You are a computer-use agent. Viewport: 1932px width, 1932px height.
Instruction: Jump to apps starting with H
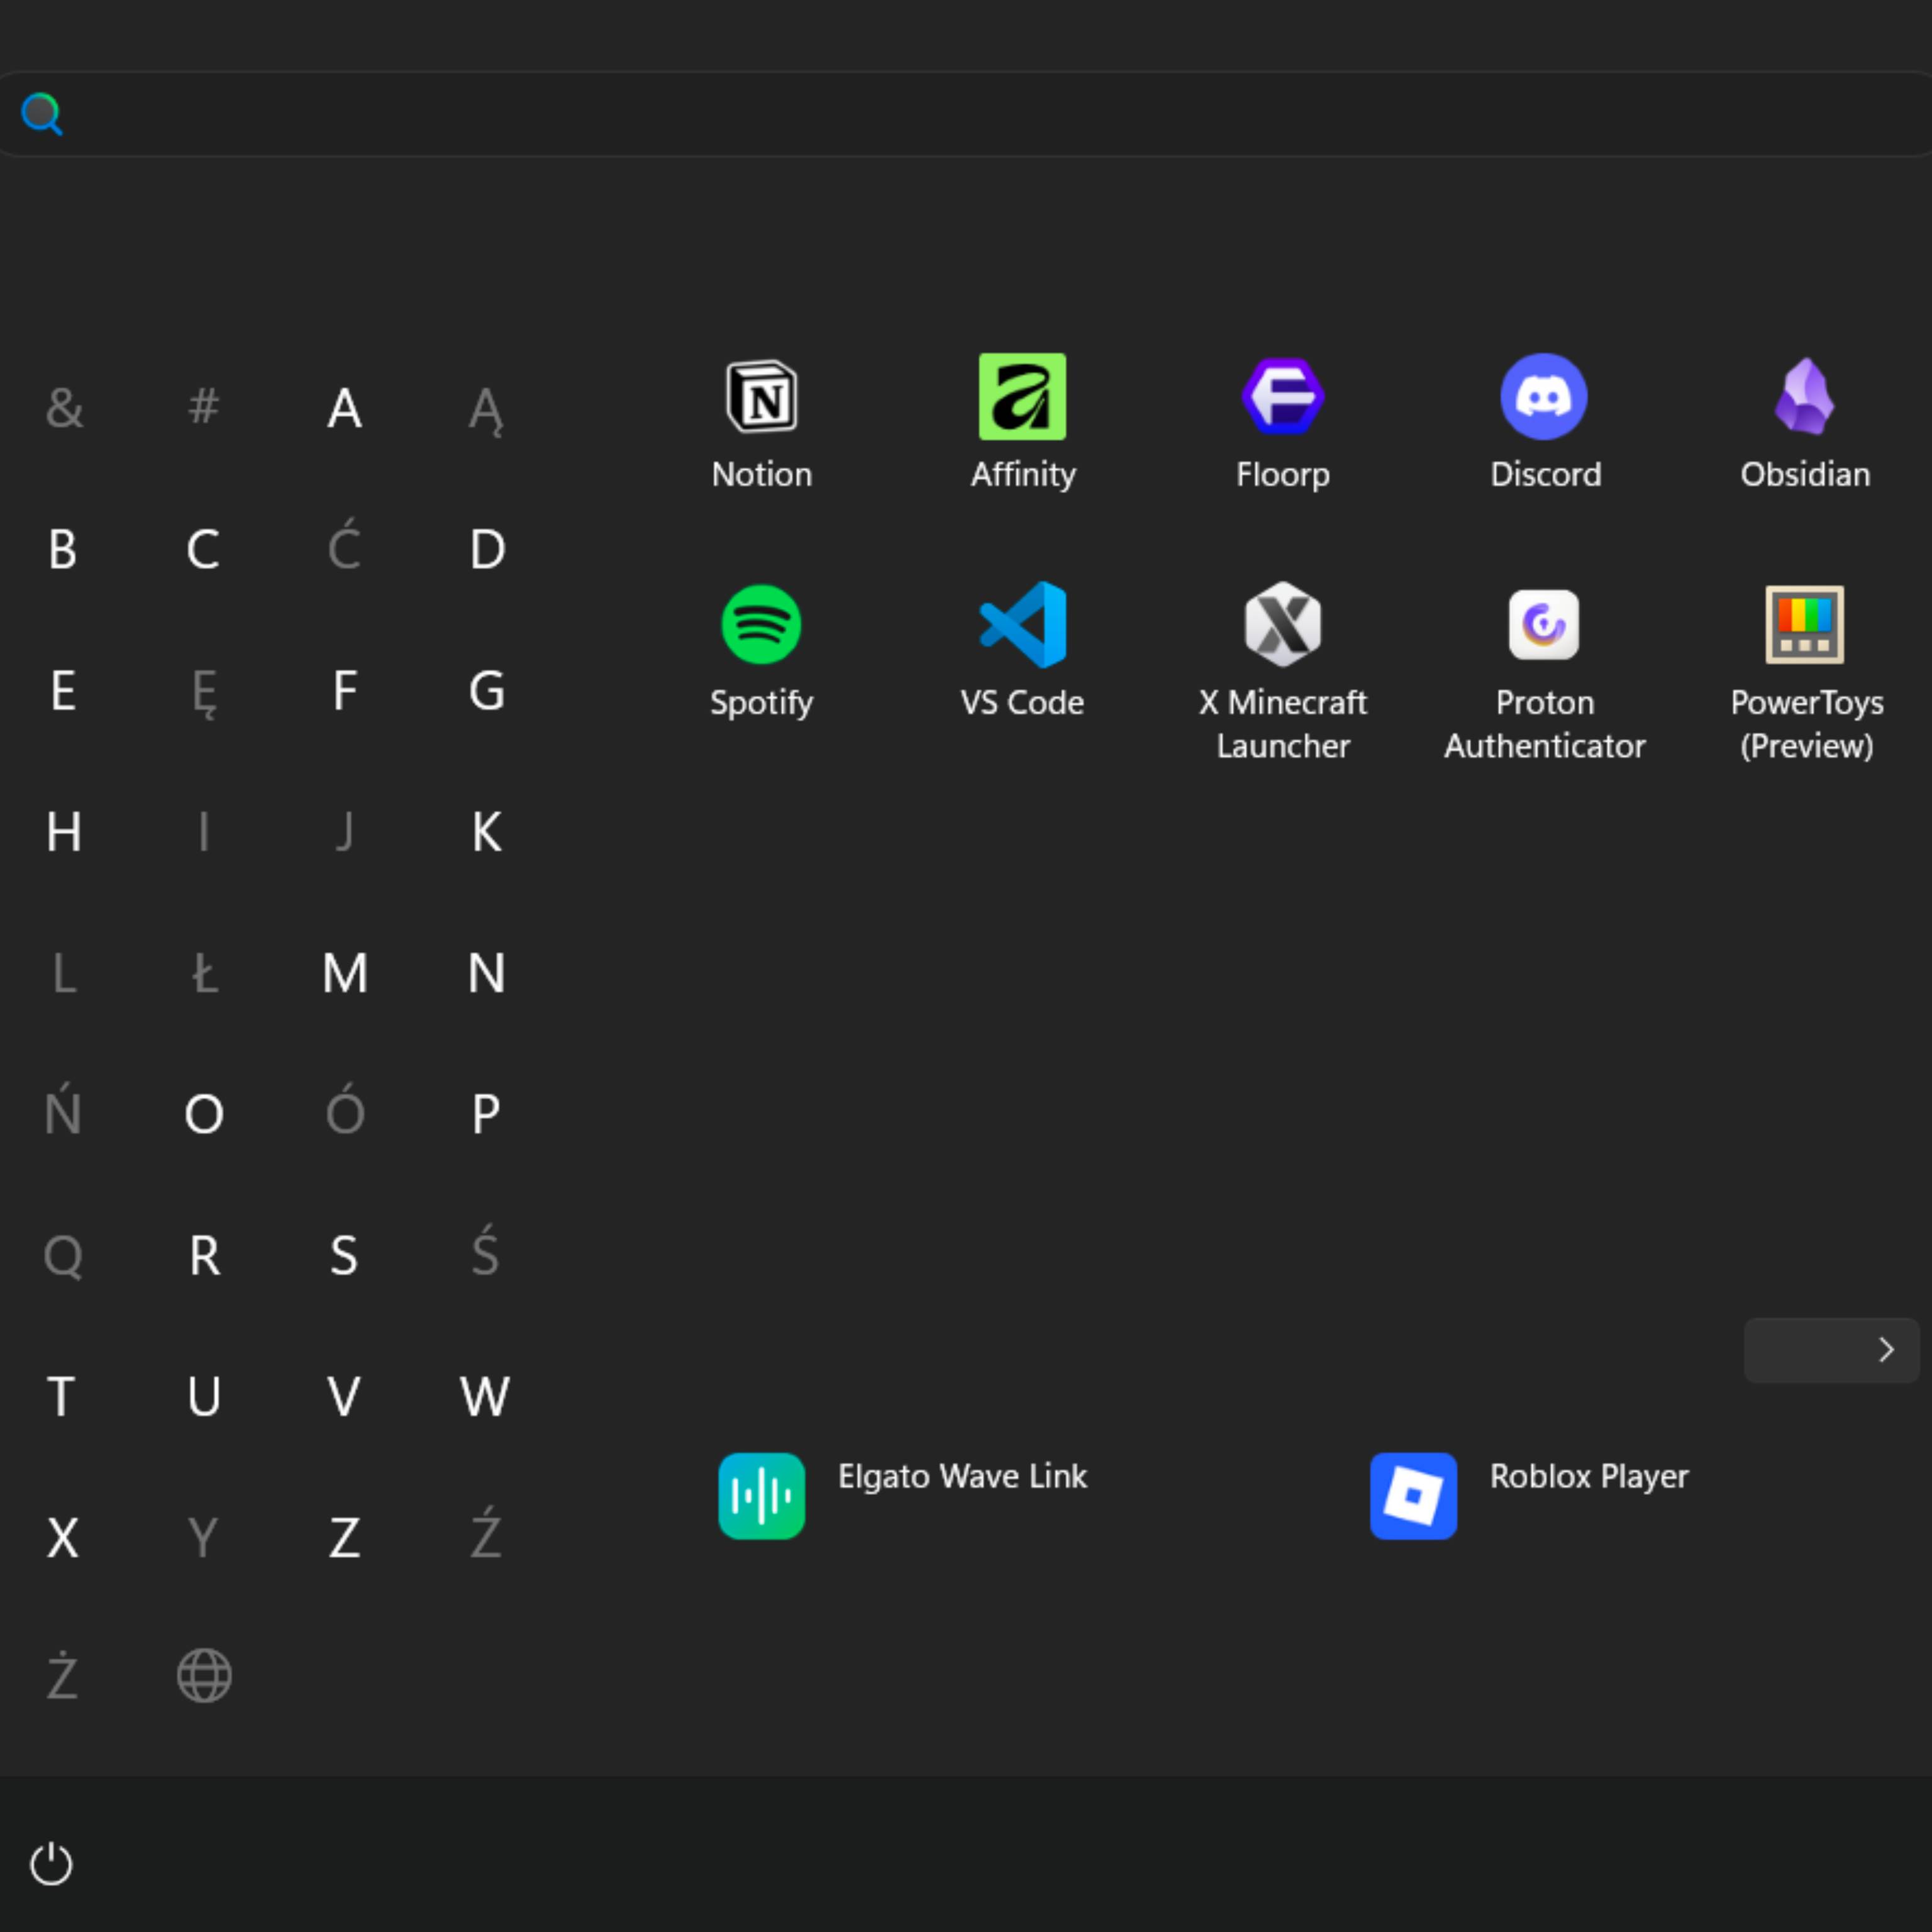pyautogui.click(x=64, y=831)
